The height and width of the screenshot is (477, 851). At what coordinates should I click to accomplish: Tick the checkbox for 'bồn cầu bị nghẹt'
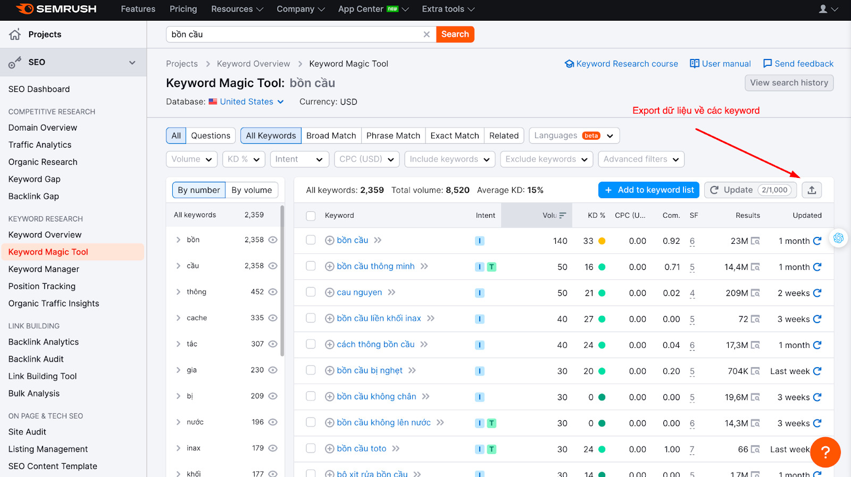coord(311,370)
